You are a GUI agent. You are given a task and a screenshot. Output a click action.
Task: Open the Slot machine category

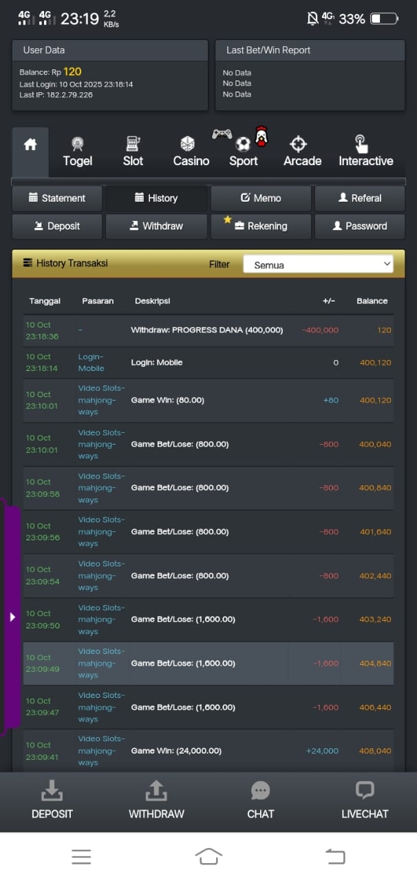[133, 151]
